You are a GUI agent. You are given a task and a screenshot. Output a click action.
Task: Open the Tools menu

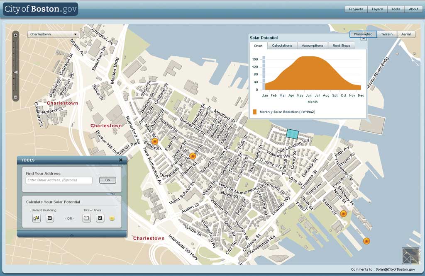(396, 9)
